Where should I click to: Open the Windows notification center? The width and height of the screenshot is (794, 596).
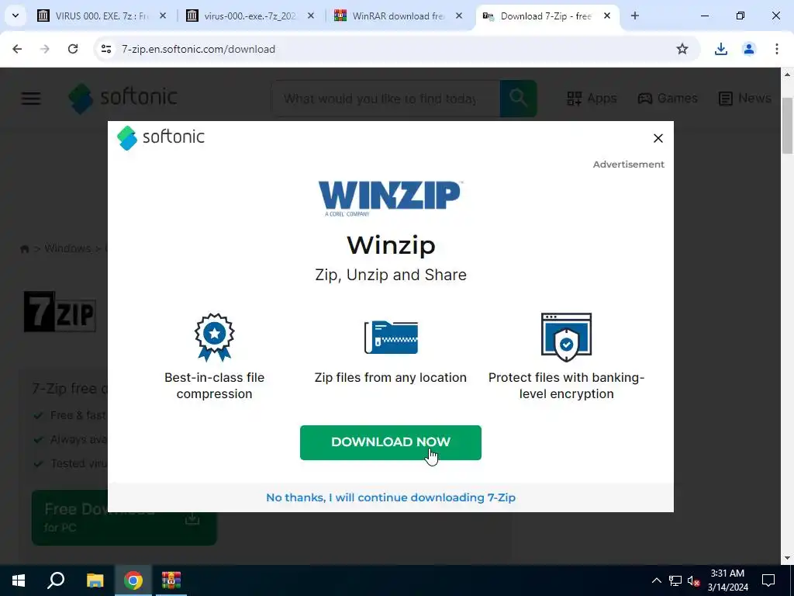tap(768, 580)
